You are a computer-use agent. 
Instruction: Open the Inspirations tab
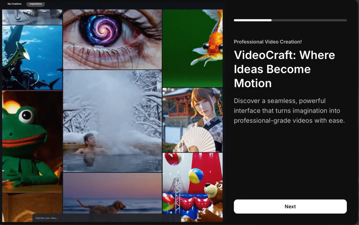point(35,4)
